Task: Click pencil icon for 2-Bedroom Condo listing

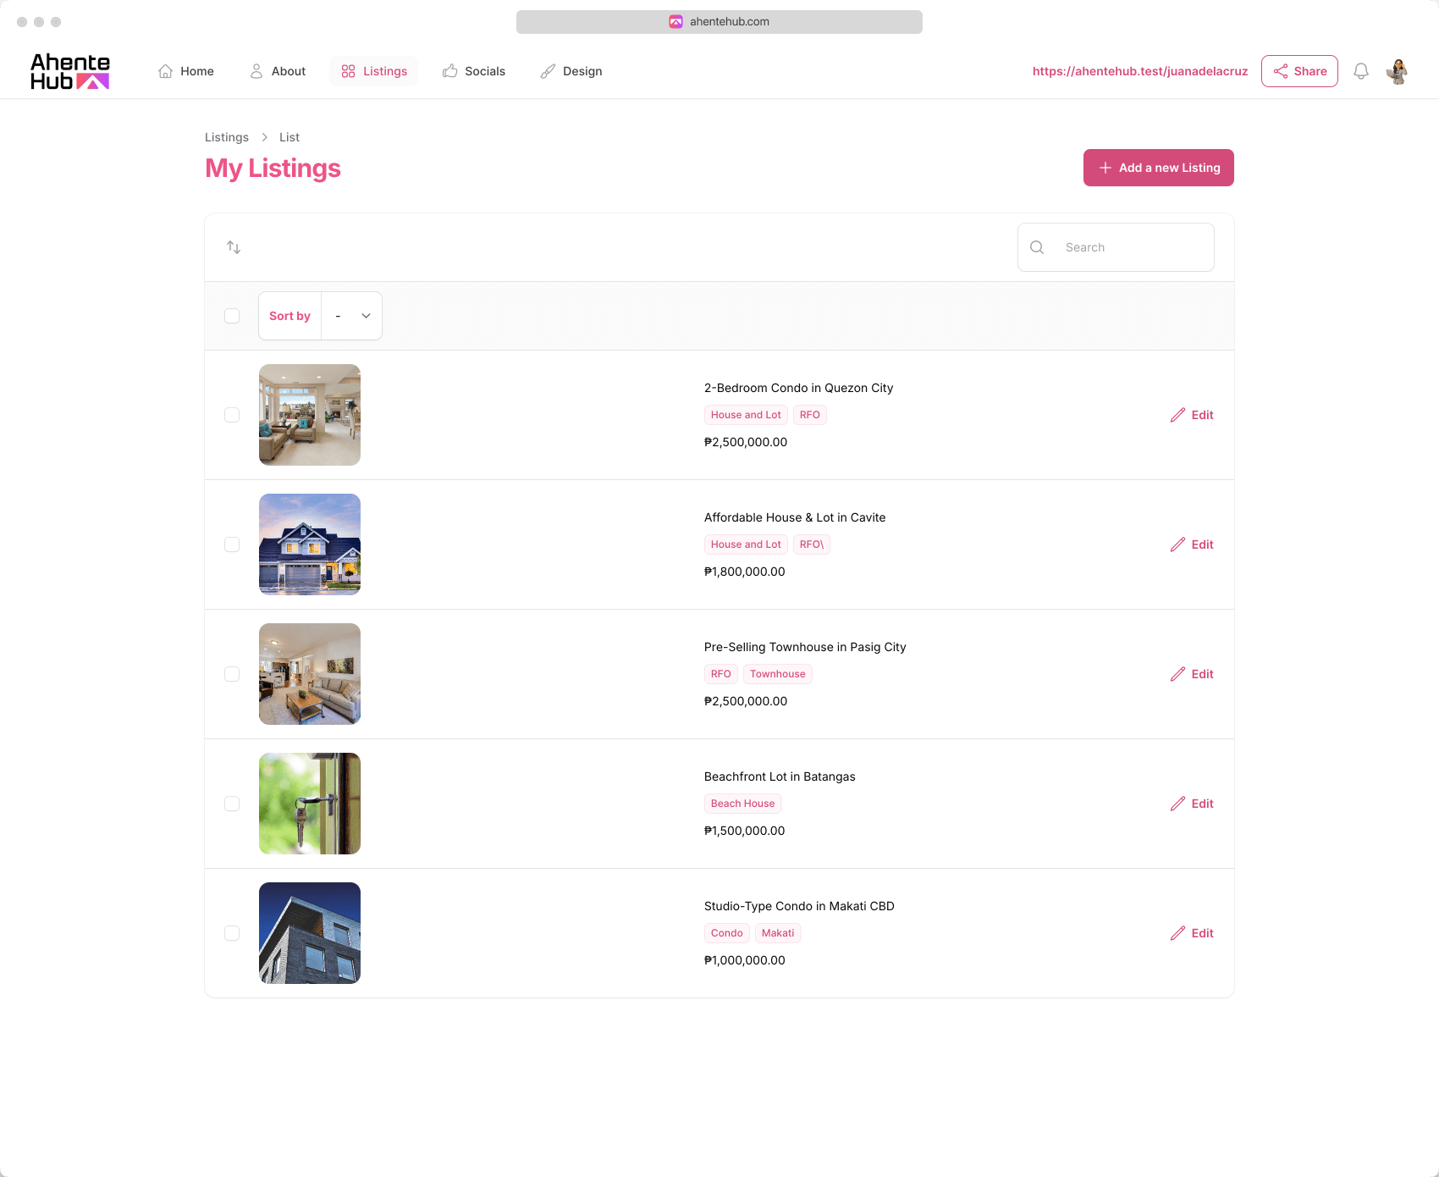Action: (x=1177, y=415)
